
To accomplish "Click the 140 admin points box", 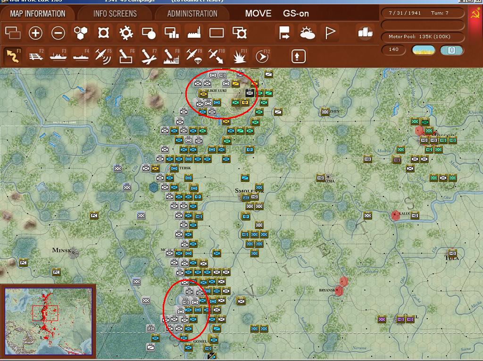I will [394, 49].
